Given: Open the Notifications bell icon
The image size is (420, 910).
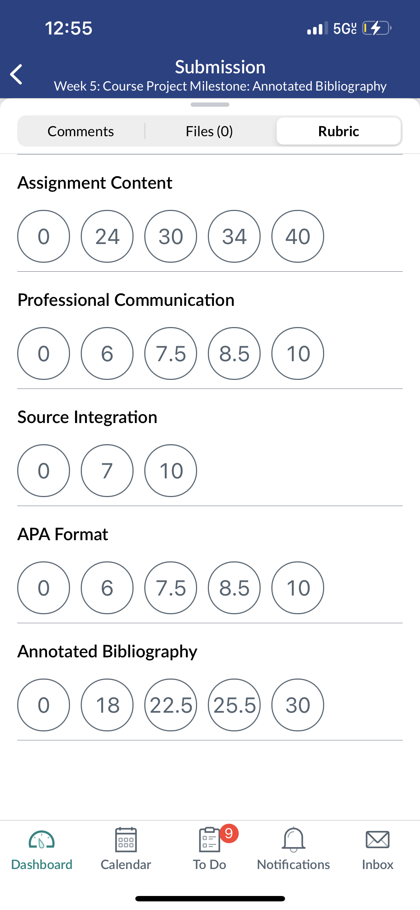Looking at the screenshot, I should click(294, 840).
